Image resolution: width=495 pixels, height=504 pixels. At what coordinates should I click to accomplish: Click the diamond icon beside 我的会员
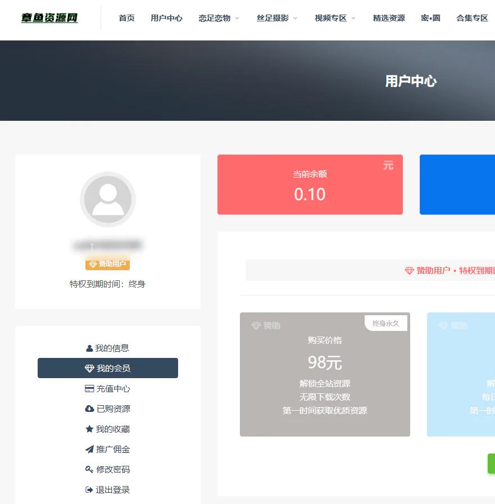(89, 369)
